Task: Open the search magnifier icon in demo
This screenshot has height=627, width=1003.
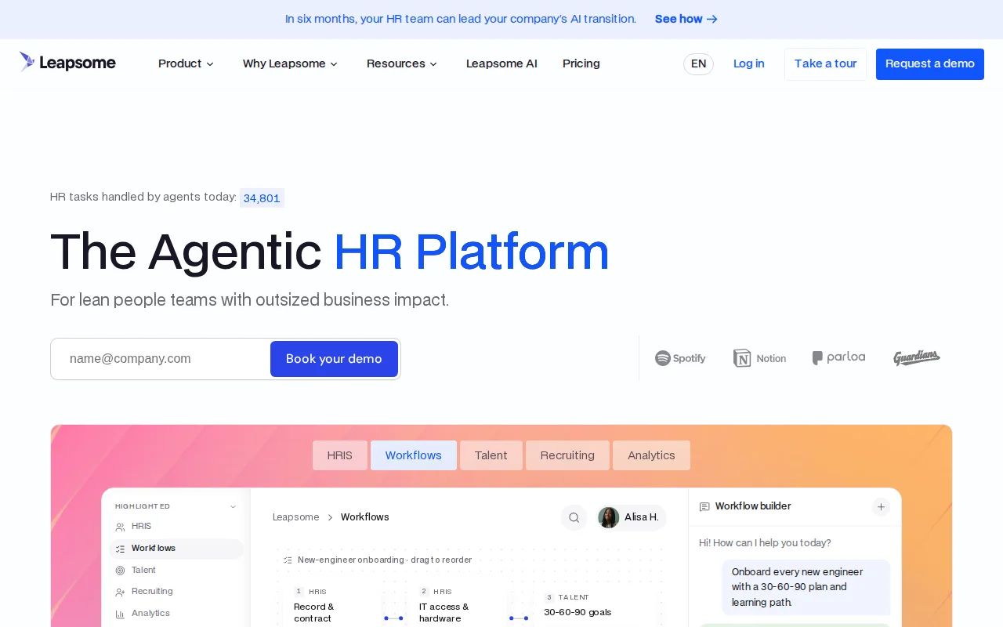Action: (574, 517)
